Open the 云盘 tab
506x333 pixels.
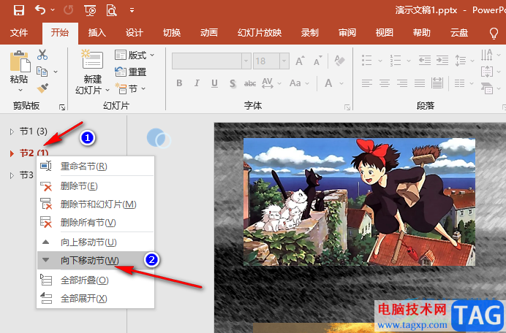coord(459,33)
